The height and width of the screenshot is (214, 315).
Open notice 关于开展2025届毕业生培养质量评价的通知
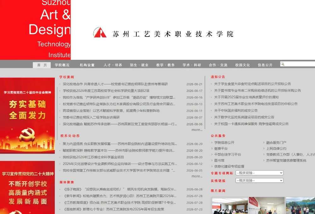point(246,97)
